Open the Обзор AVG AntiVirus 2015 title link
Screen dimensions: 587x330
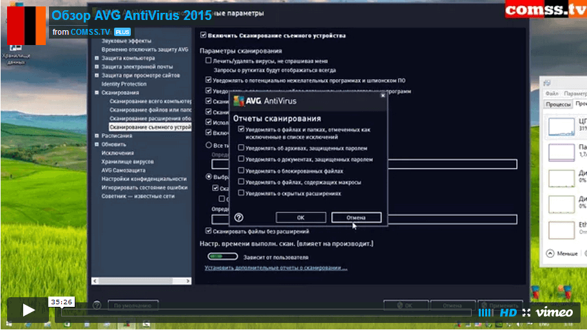pos(132,15)
